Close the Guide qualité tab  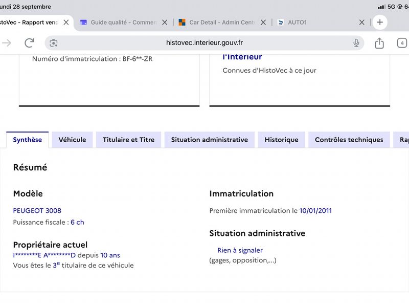point(165,23)
